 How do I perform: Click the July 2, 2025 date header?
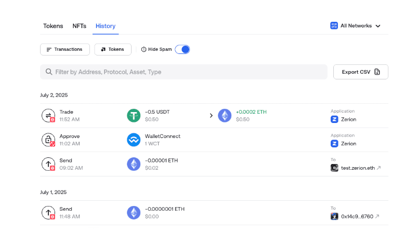(54, 95)
